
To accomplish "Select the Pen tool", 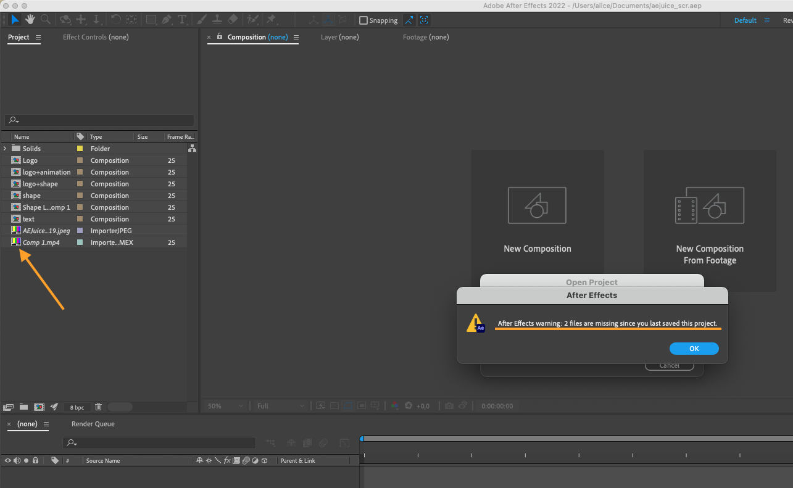I will click(x=167, y=20).
